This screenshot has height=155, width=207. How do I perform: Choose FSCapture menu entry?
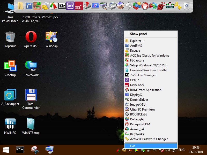click(151, 60)
